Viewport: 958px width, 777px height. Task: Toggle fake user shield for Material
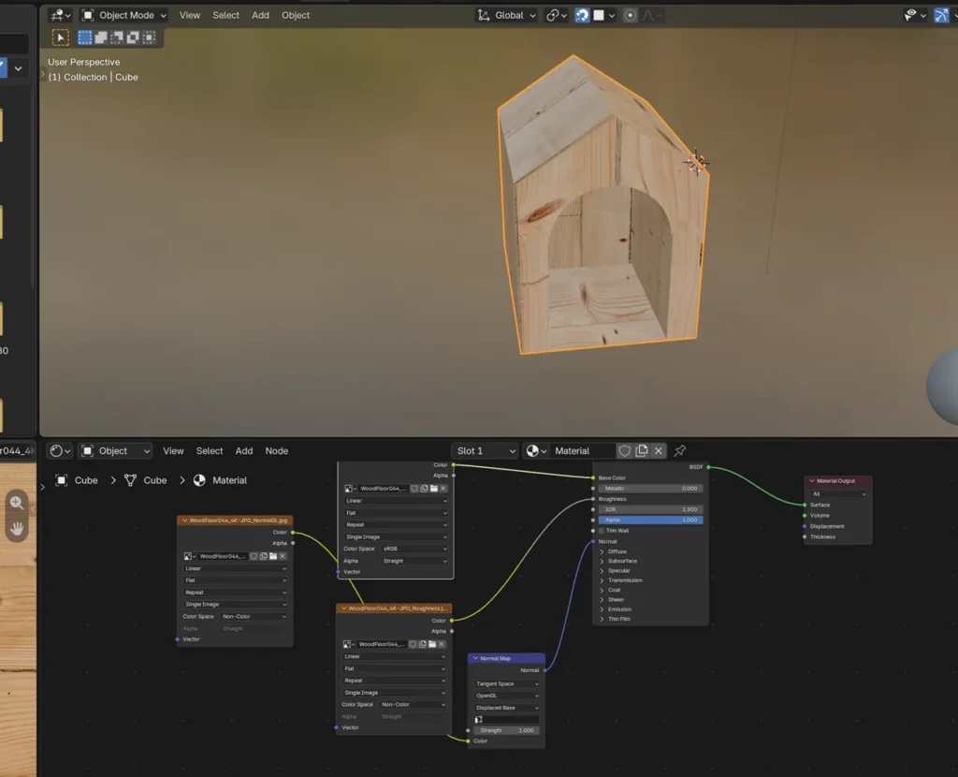624,451
